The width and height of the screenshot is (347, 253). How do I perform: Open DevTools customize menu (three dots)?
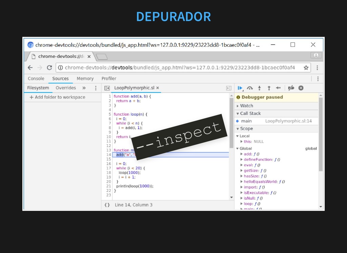(x=318, y=79)
